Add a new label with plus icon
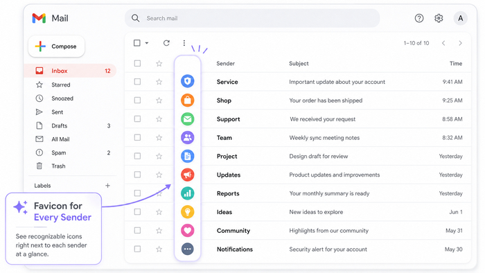Image resolution: width=485 pixels, height=273 pixels. (x=107, y=186)
